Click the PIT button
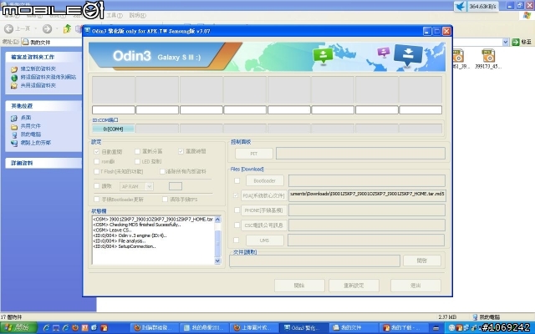This screenshot has width=535, height=334. coord(254,154)
